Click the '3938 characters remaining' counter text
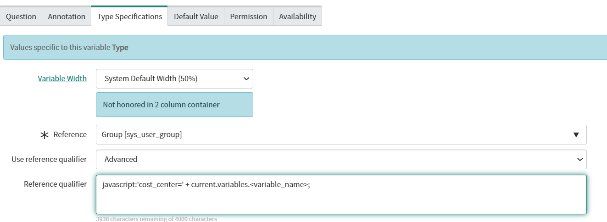Screen dimensions: 607x222 tap(156, 219)
